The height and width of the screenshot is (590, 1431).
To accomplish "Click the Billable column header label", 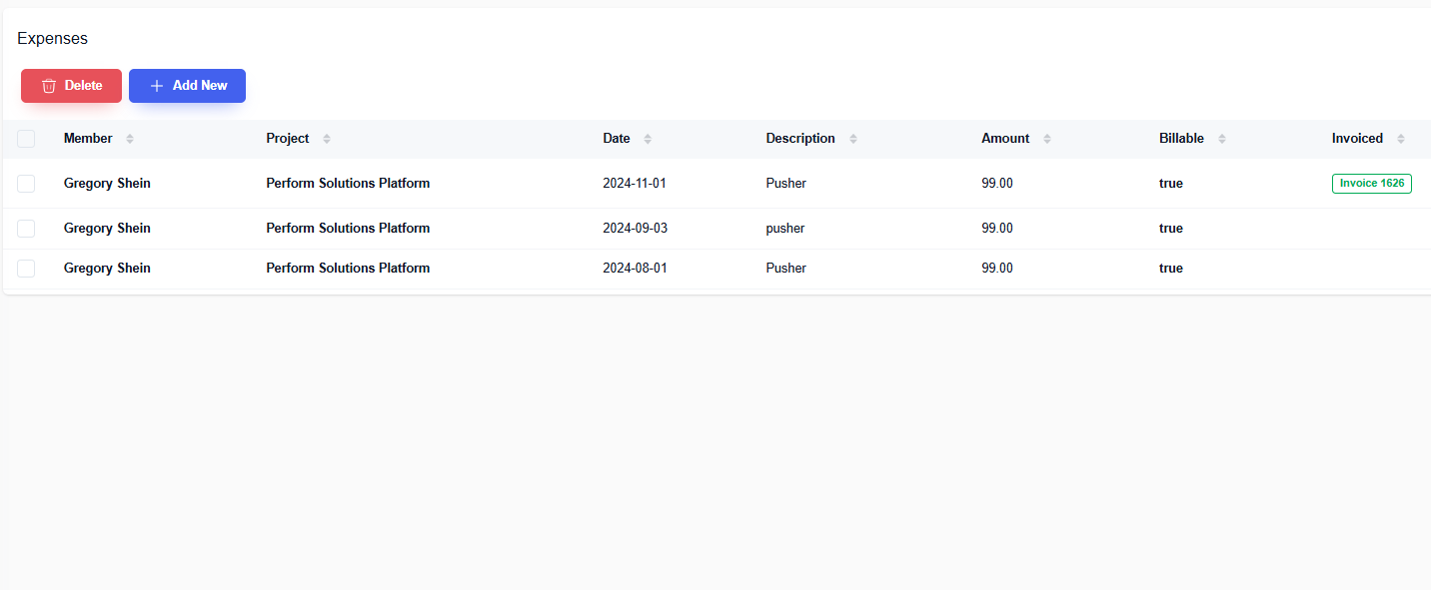I will point(1181,139).
